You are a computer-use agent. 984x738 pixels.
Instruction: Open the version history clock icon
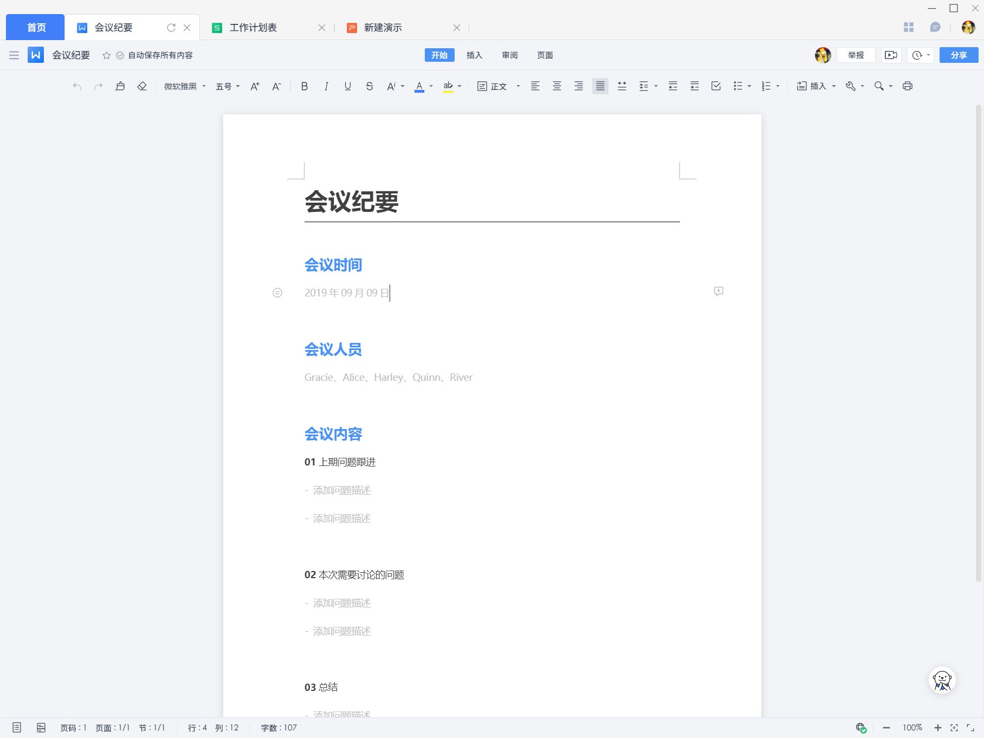pyautogui.click(x=917, y=55)
